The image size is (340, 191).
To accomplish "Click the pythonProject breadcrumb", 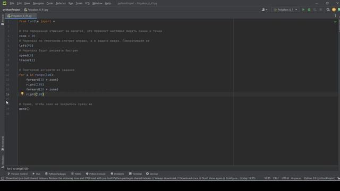I will [12, 10].
